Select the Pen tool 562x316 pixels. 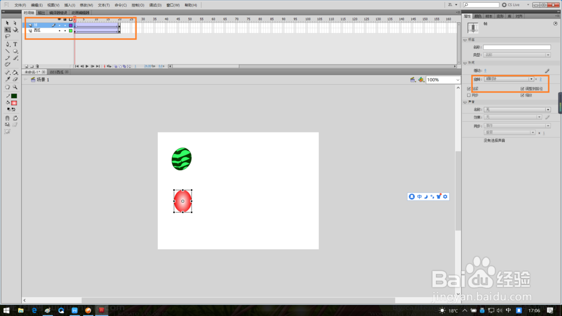click(7, 44)
